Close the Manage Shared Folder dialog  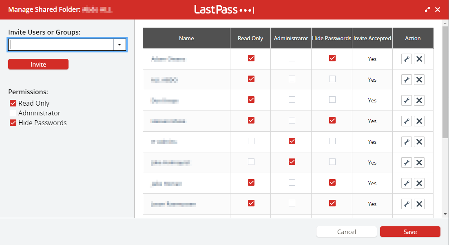pos(438,10)
